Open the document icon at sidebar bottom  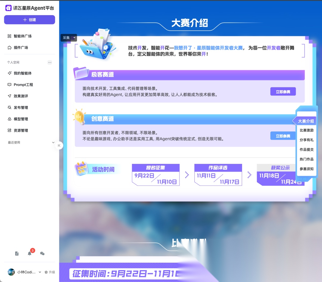17,254
